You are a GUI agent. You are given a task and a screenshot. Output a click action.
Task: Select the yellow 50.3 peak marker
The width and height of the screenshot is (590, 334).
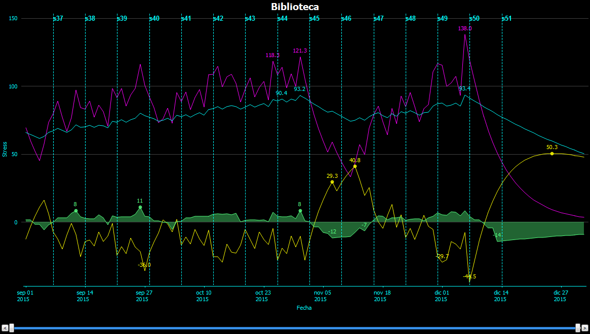(552, 154)
